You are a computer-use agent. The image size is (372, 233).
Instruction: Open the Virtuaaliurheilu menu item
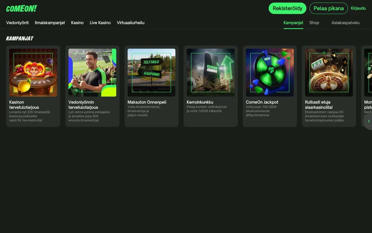(x=131, y=23)
